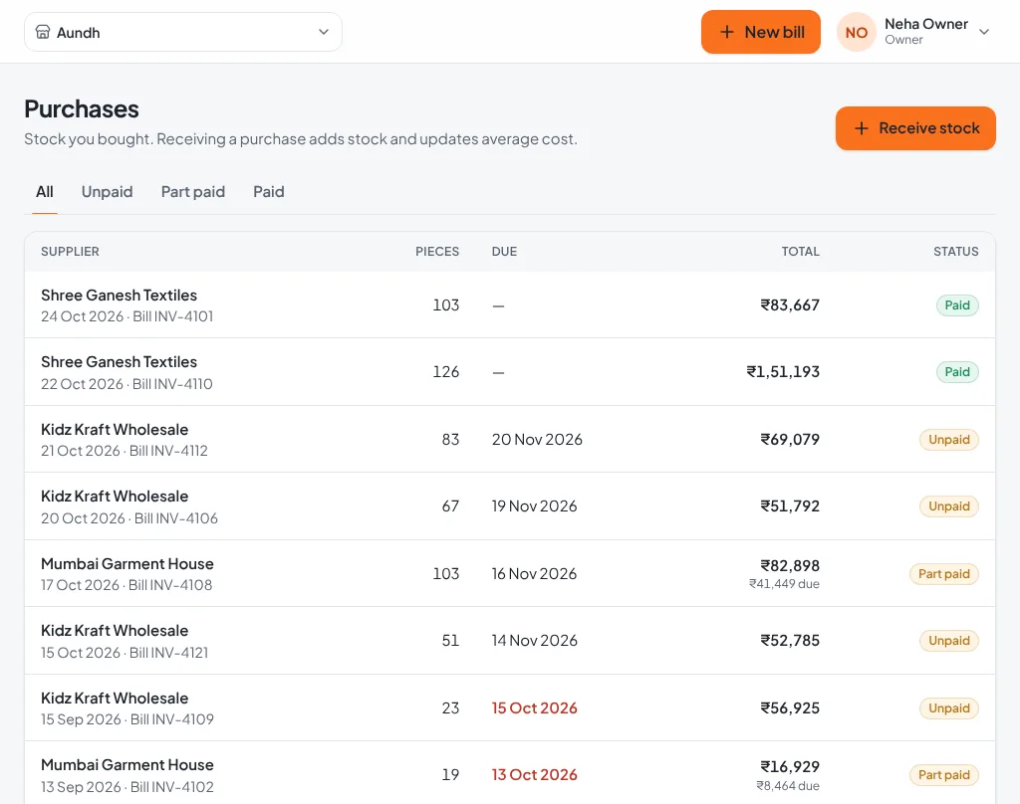This screenshot has height=804, width=1020.
Task: Click the due date 16 Nov 2026
Action: [x=534, y=574]
